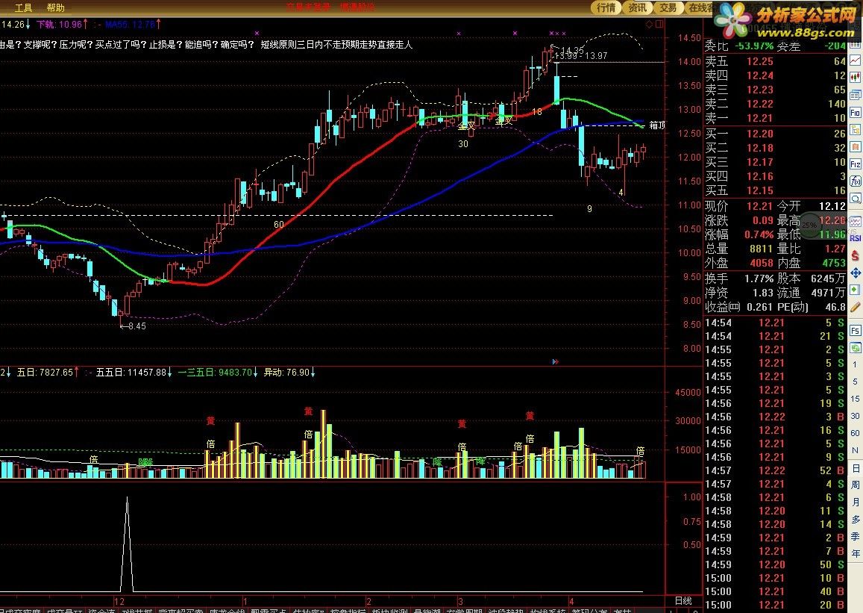Click the 14.35 high price label
The height and width of the screenshot is (613, 863).
pos(572,50)
